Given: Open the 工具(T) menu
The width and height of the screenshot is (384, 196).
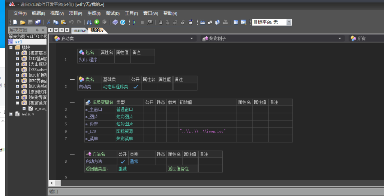Looking at the screenshot, I should (x=132, y=13).
